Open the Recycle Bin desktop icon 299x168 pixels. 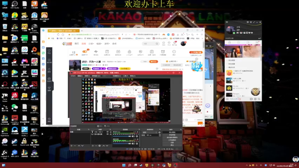[5, 28]
